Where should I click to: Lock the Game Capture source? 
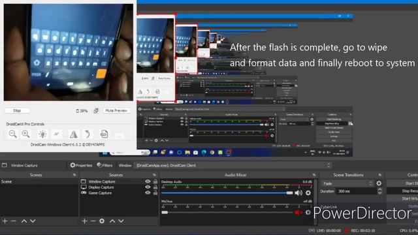(155, 193)
